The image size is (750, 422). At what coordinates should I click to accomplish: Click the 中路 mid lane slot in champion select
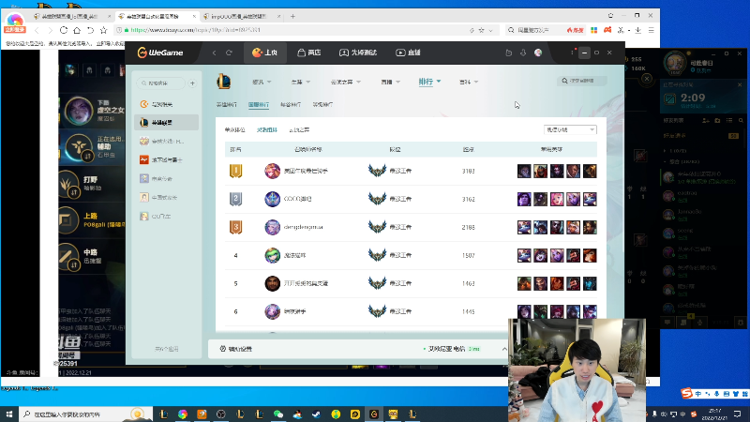(91, 256)
